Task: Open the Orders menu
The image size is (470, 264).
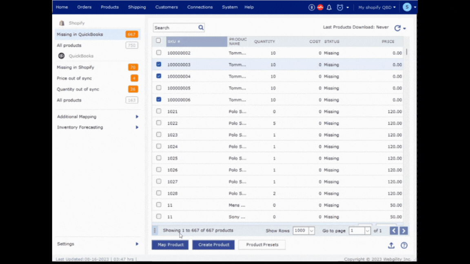Action: [84, 7]
